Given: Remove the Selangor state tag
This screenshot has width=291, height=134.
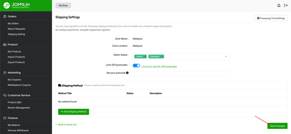Looking at the screenshot, I should pyautogui.click(x=162, y=57).
